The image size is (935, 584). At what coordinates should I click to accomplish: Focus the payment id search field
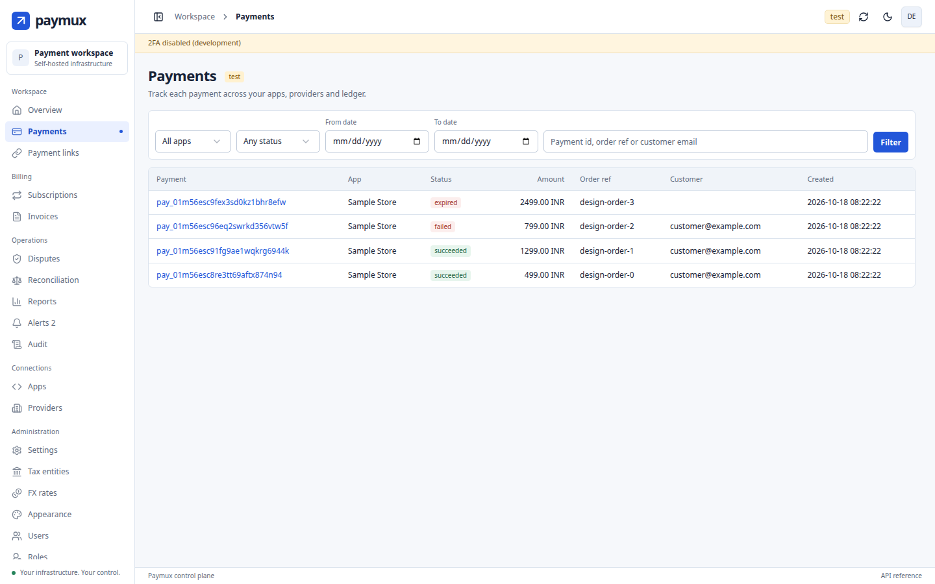[x=706, y=141]
